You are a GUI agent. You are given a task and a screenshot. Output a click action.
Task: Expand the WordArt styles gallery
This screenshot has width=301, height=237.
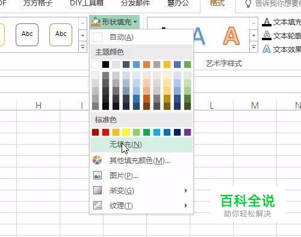point(253,47)
